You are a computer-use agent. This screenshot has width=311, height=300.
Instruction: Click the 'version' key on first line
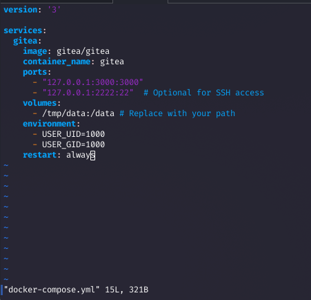(21, 10)
